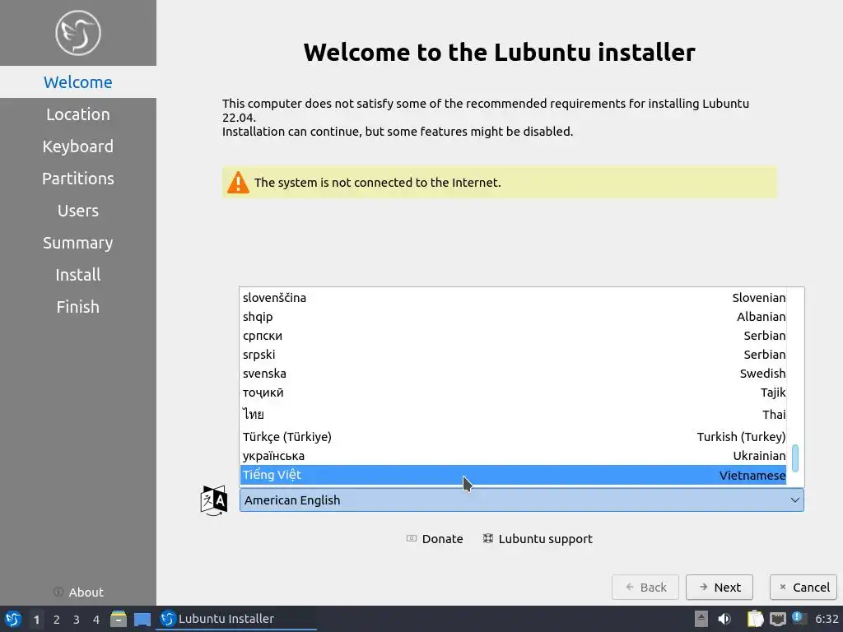
Task: Select Tiếng Việt Vietnamese from the list
Action: pos(514,475)
